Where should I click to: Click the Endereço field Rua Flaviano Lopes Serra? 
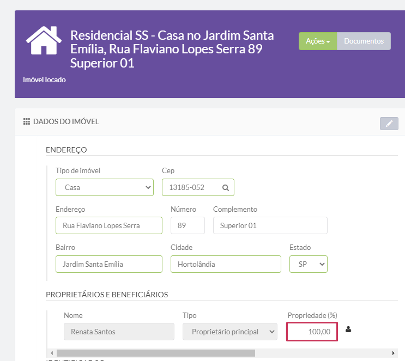tap(109, 225)
